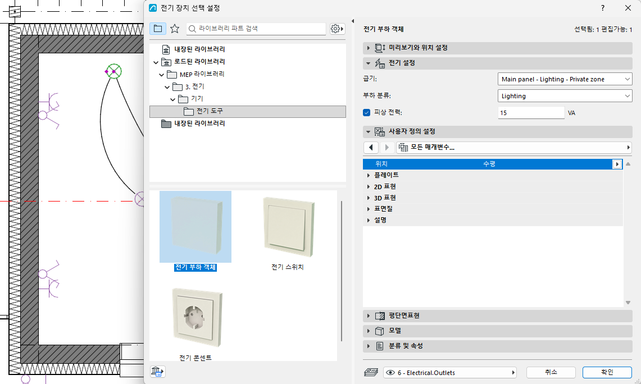The image size is (641, 384).
Task: Open the 부하 분류 Lighting dropdown
Action: 565,96
